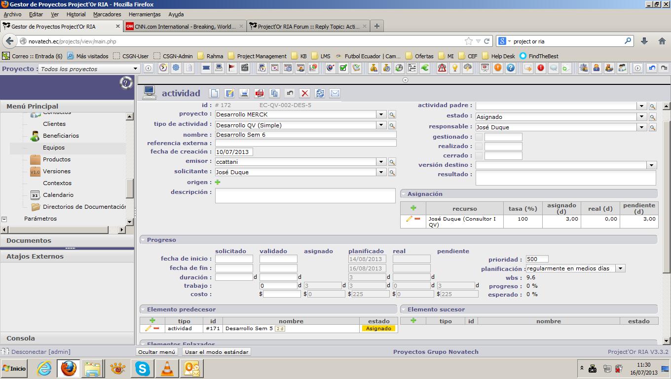Toggle the gestionado checkbox
671x379 pixels.
479,137
